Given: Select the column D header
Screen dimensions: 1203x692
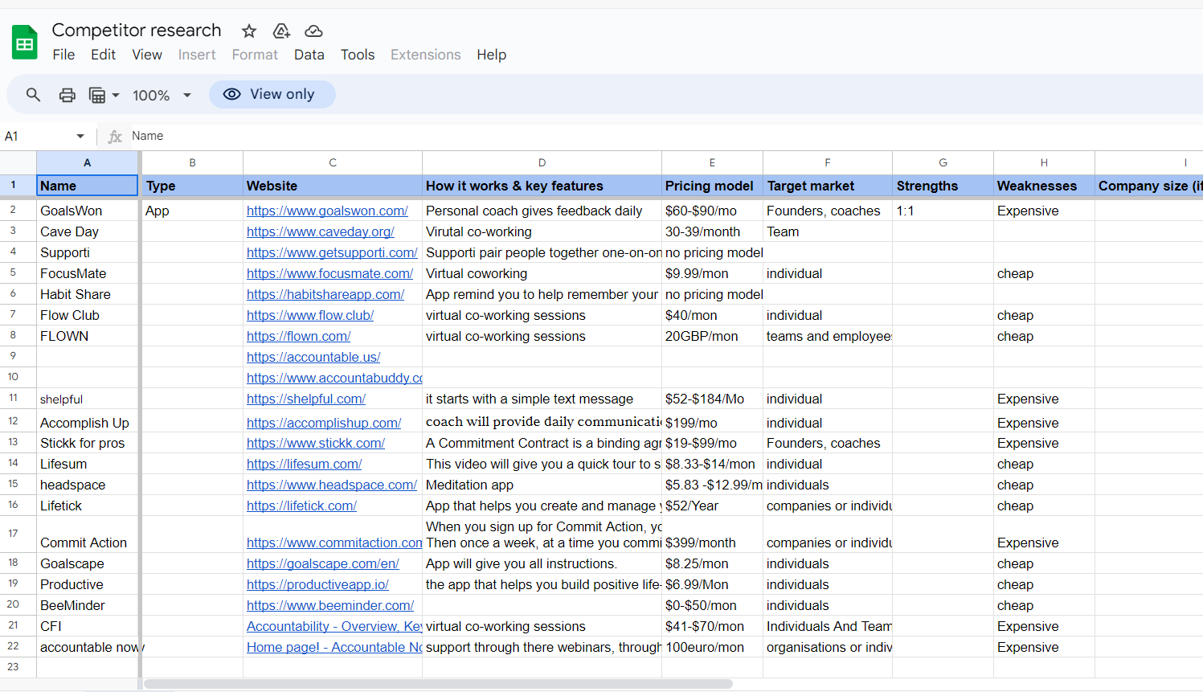Looking at the screenshot, I should 542,162.
